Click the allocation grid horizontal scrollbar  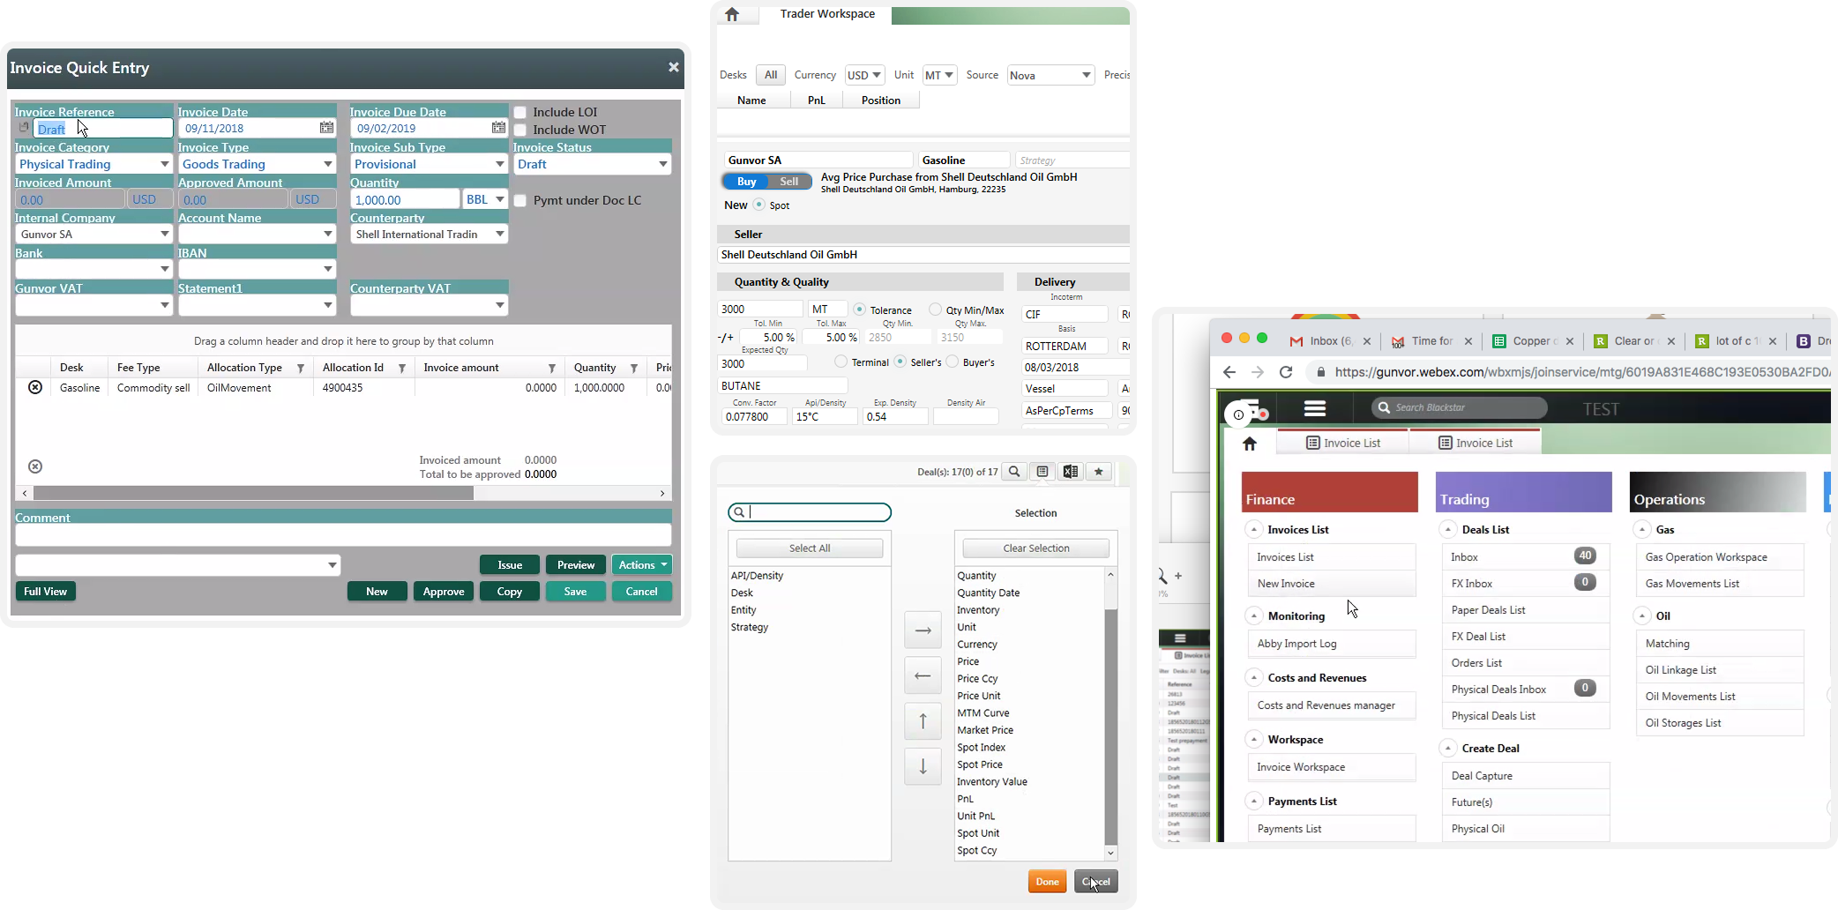(x=254, y=494)
